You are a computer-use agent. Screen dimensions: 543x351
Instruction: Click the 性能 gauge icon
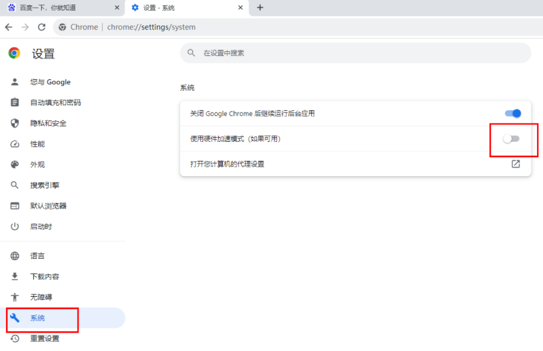(x=14, y=144)
